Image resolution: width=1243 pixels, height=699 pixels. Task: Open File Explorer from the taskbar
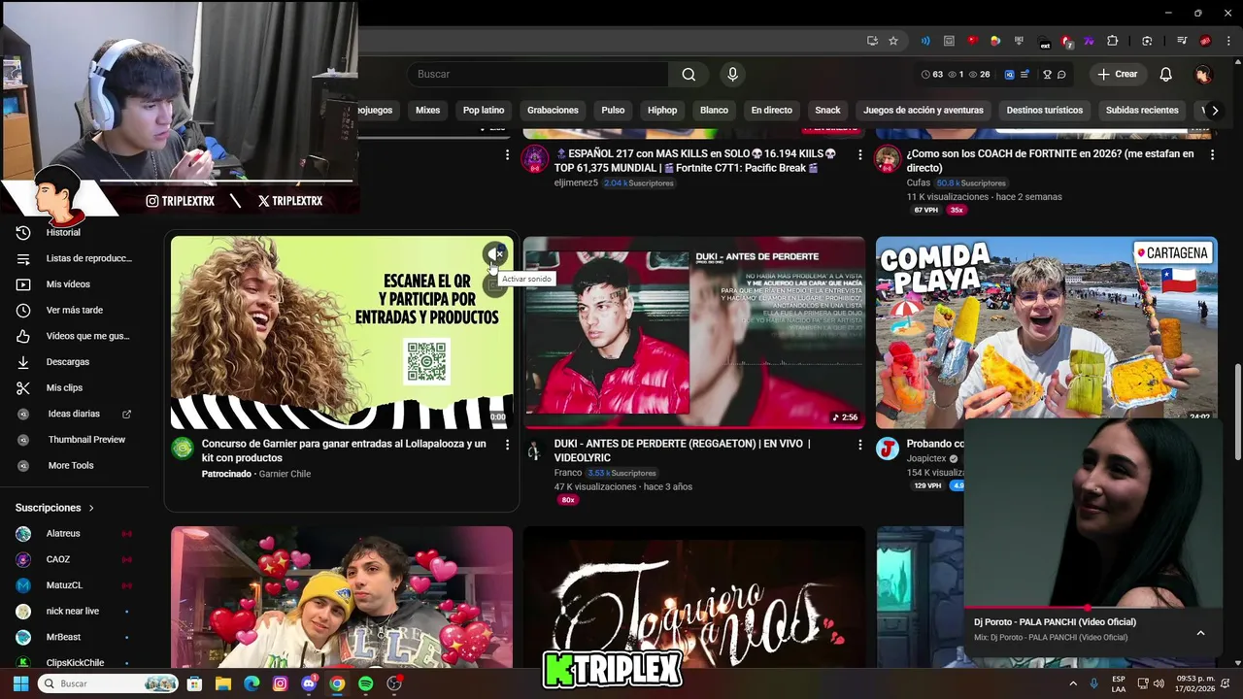(x=222, y=683)
